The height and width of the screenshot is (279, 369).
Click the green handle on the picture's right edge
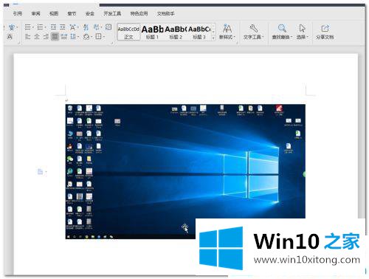[x=305, y=174]
